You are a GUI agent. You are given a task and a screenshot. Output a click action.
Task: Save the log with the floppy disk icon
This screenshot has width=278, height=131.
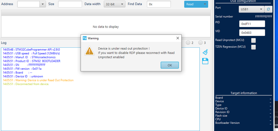pyautogui.click(x=205, y=61)
